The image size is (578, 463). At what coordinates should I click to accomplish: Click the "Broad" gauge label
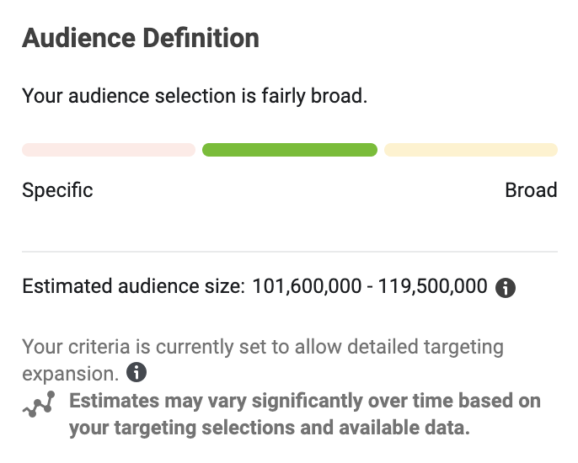click(531, 189)
